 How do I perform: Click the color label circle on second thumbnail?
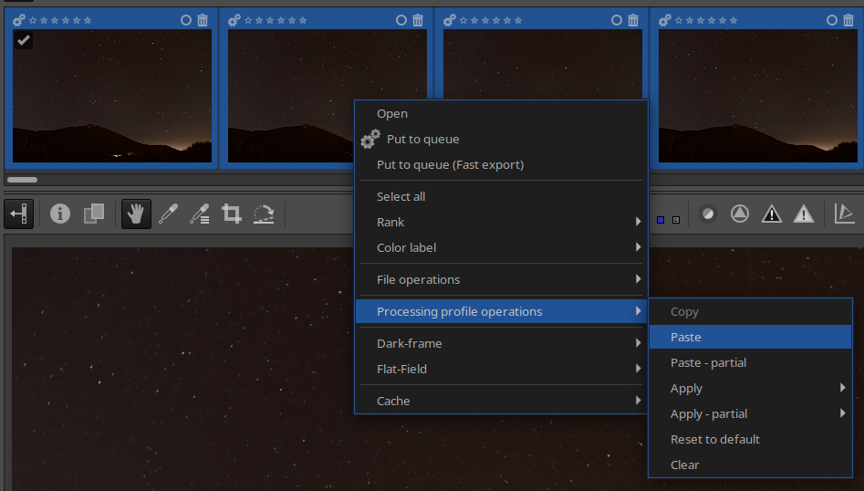click(x=401, y=20)
